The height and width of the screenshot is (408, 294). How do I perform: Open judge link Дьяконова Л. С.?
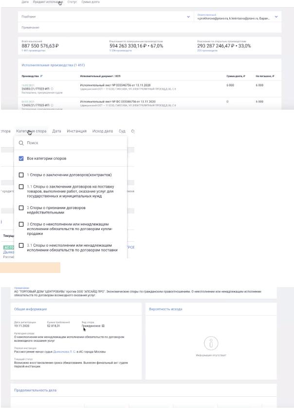pyautogui.click(x=64, y=351)
